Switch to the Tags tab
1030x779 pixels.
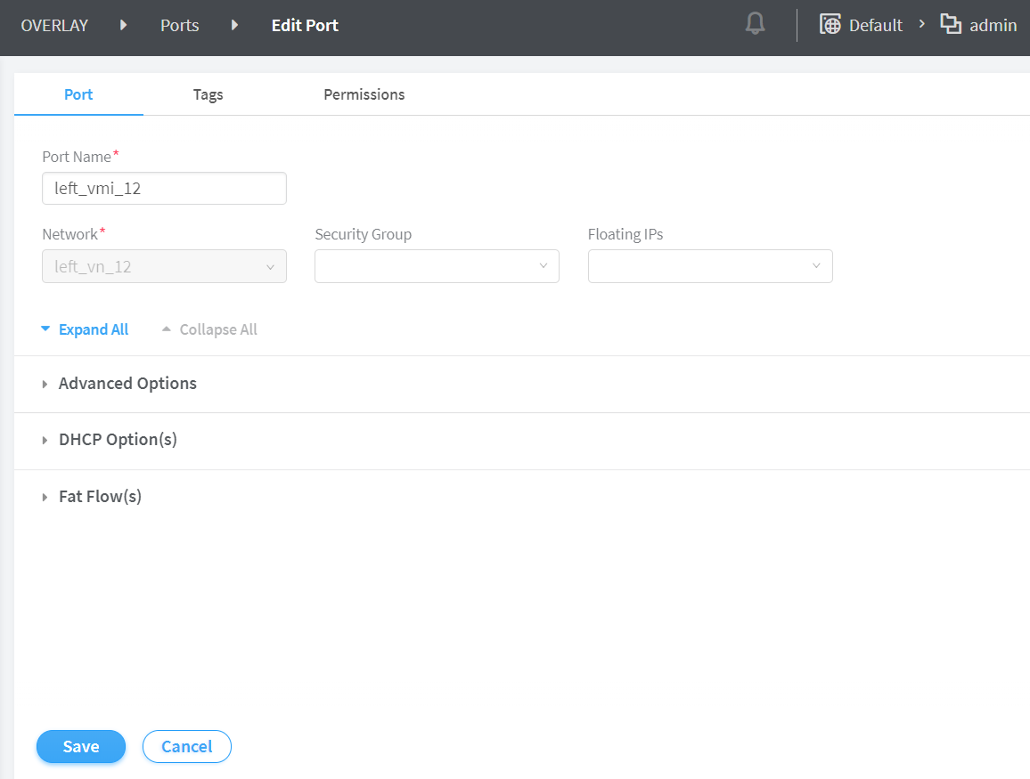click(x=208, y=94)
